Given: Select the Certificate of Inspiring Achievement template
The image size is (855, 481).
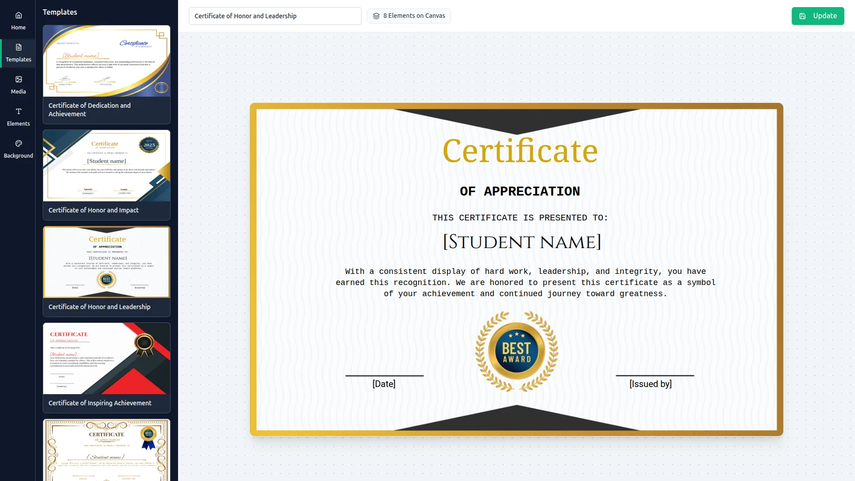Looking at the screenshot, I should (106, 367).
